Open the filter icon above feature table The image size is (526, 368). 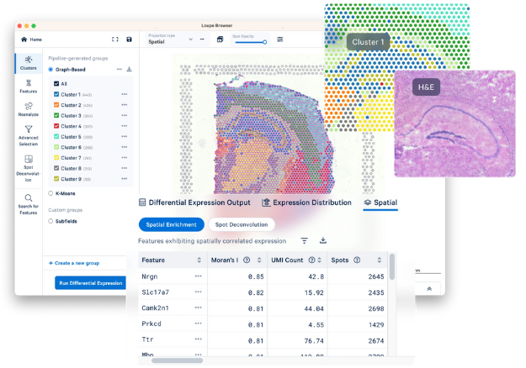pos(305,241)
